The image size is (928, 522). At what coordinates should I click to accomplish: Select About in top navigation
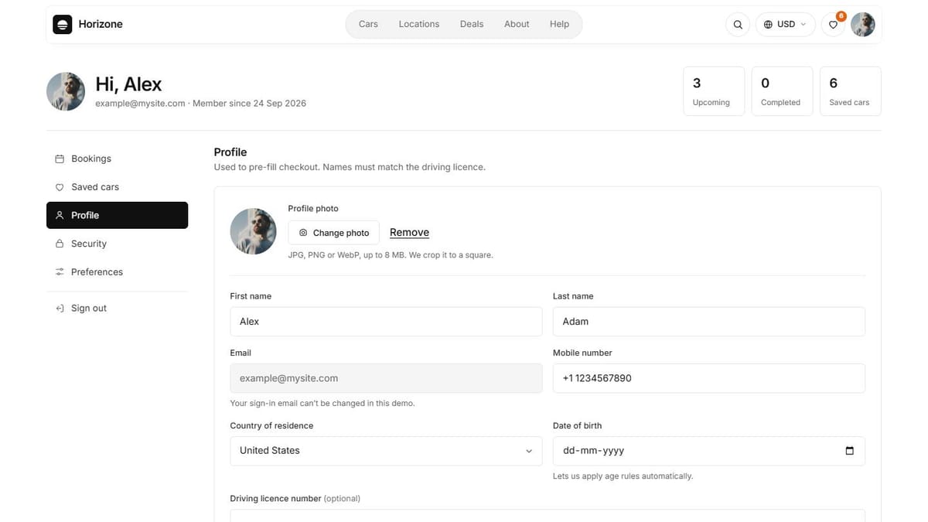(x=517, y=24)
